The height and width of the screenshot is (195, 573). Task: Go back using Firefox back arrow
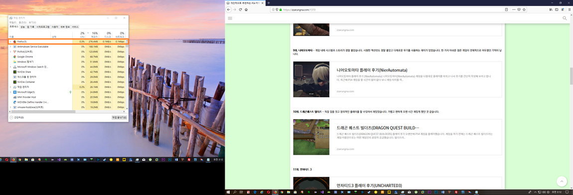[229, 9]
